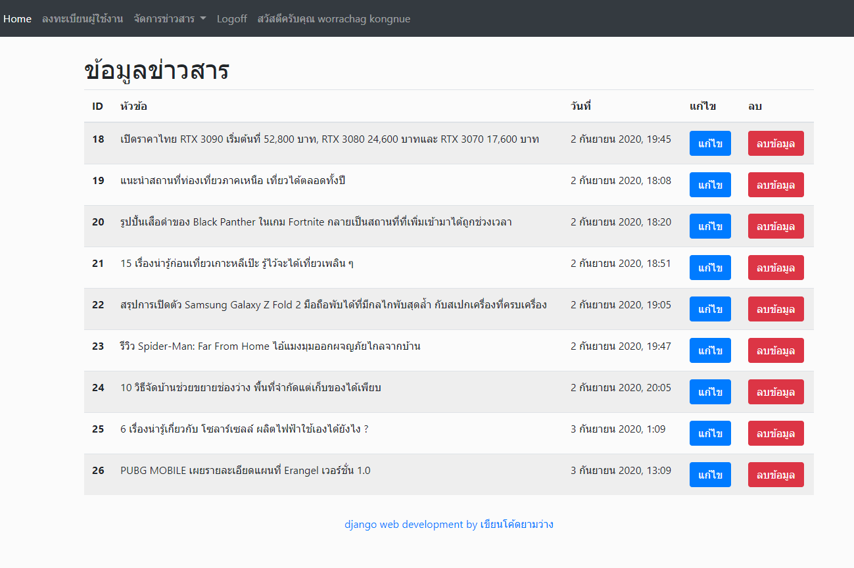Screen dimensions: 854x568
Task: Delete news item 21 with ลบข้อมูล
Action: tap(776, 268)
